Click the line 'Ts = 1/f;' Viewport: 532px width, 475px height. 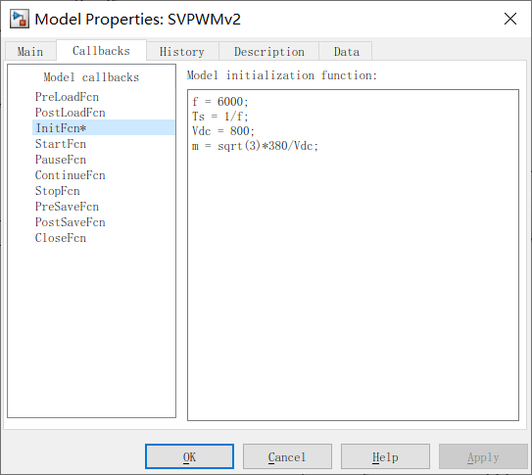220,117
